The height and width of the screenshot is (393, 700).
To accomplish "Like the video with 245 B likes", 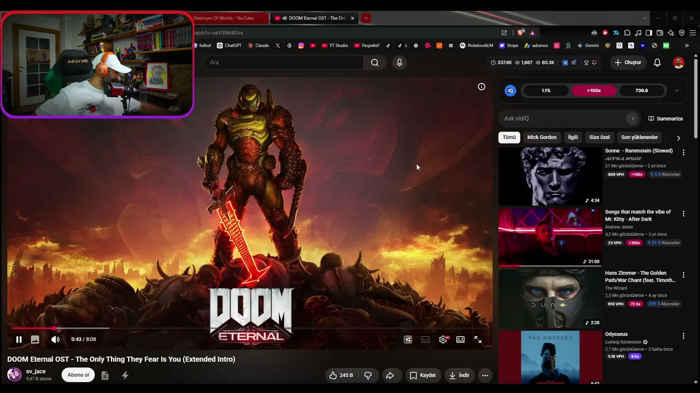I will tap(341, 376).
